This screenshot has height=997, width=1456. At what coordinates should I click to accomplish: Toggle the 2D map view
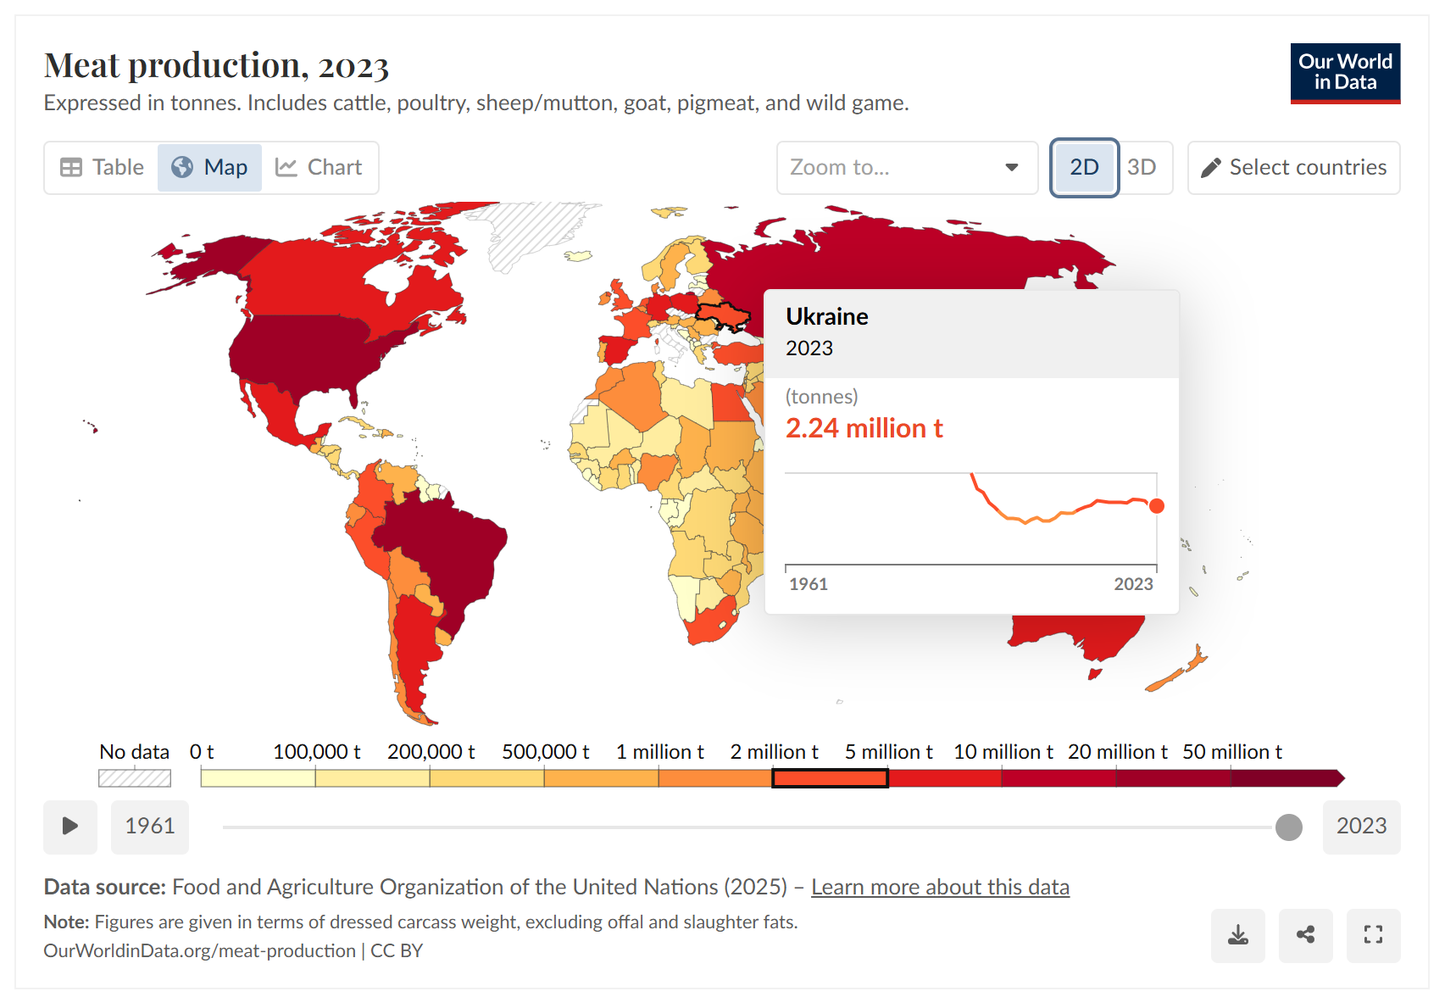tap(1084, 168)
